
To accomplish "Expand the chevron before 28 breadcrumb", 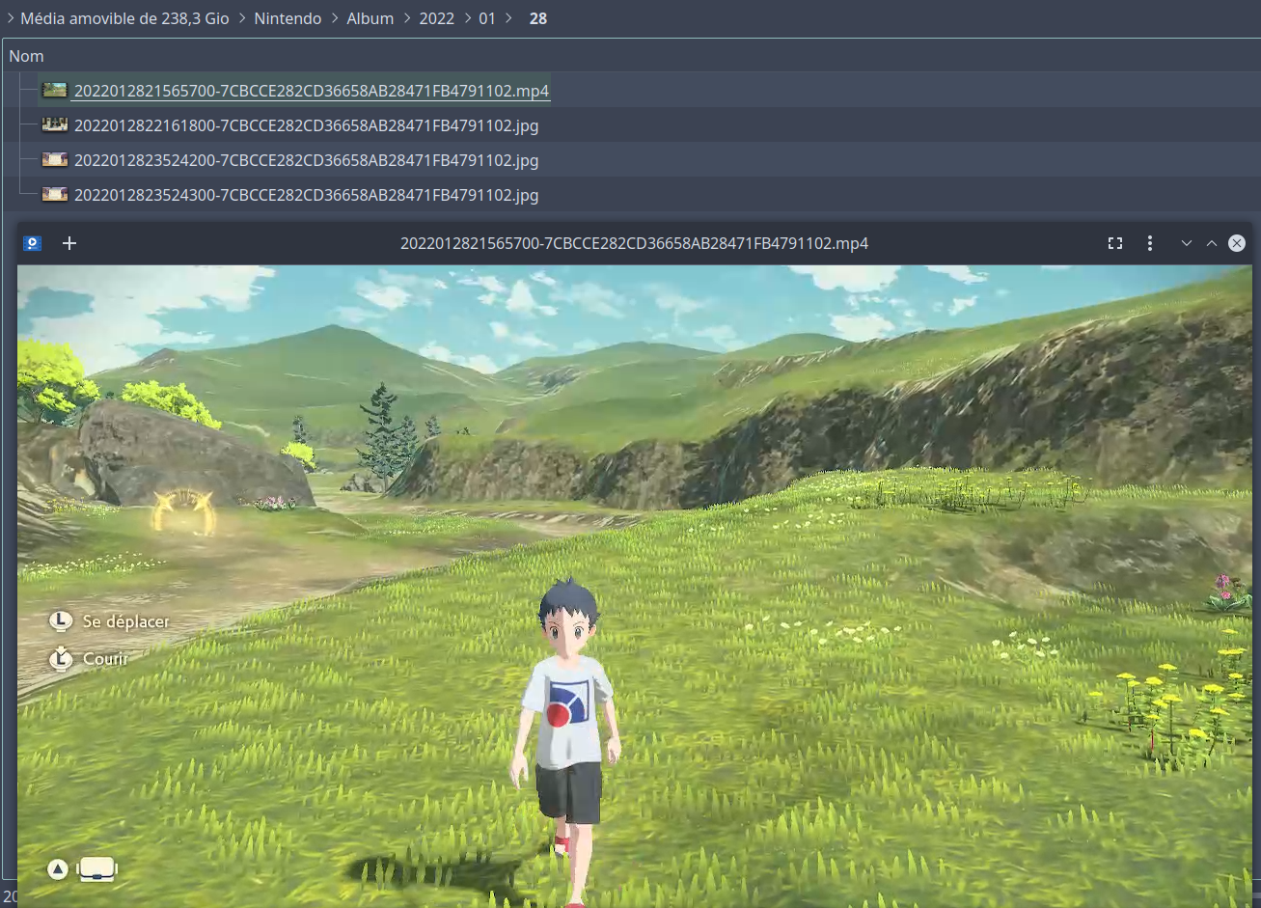I will click(508, 18).
